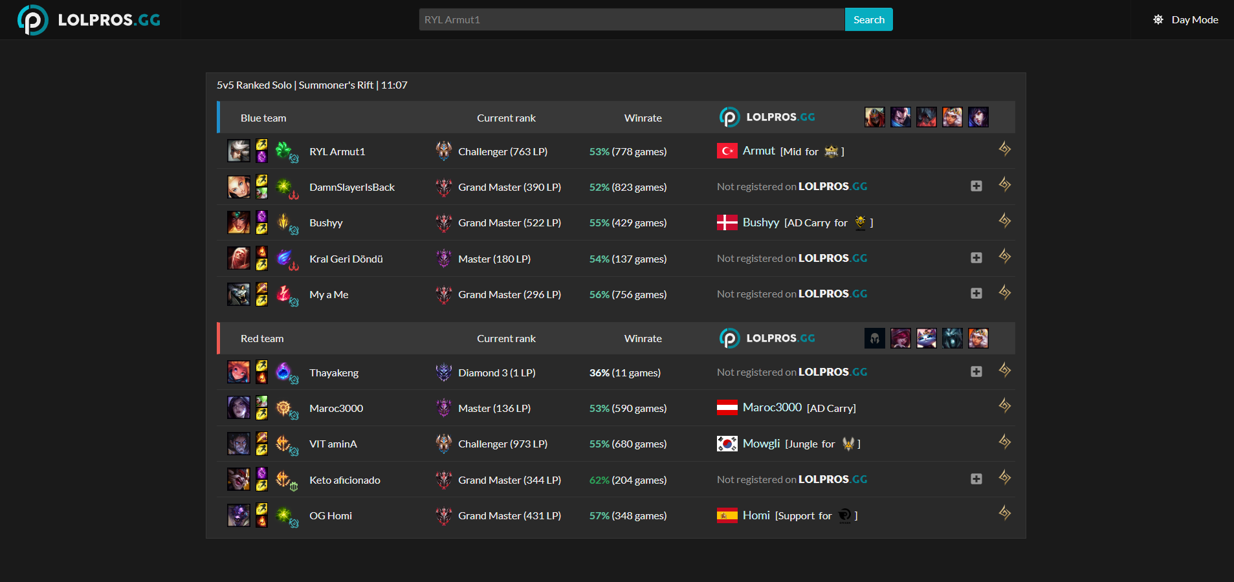Open Armut's LOLPROS profile link

click(758, 151)
